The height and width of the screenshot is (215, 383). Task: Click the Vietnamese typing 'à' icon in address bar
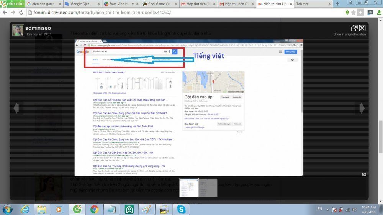coord(347,13)
